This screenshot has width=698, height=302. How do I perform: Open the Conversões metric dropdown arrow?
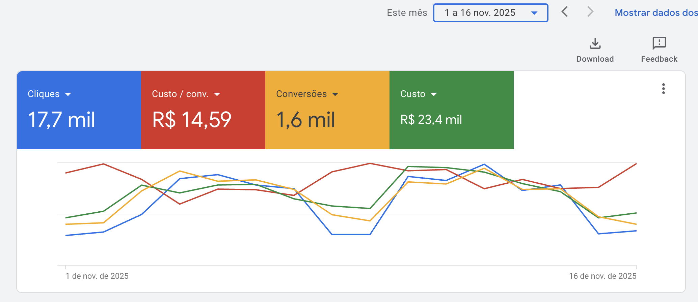[x=335, y=94]
